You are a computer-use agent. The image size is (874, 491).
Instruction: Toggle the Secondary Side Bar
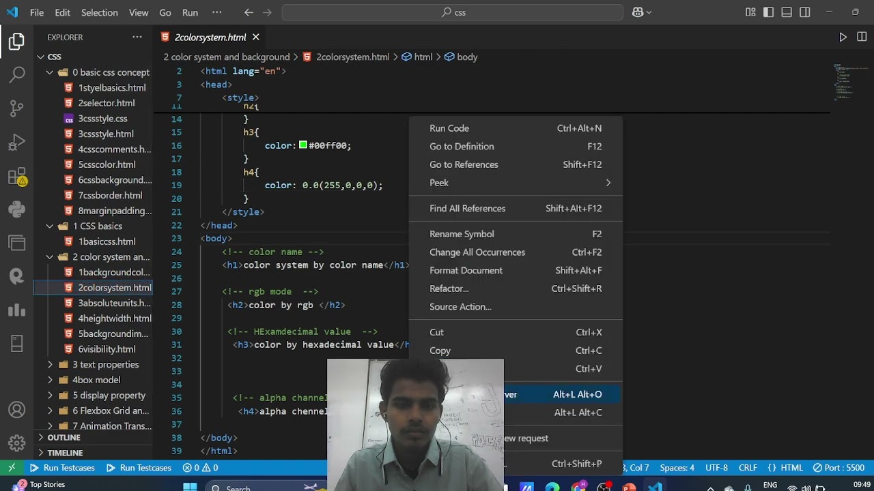point(805,12)
